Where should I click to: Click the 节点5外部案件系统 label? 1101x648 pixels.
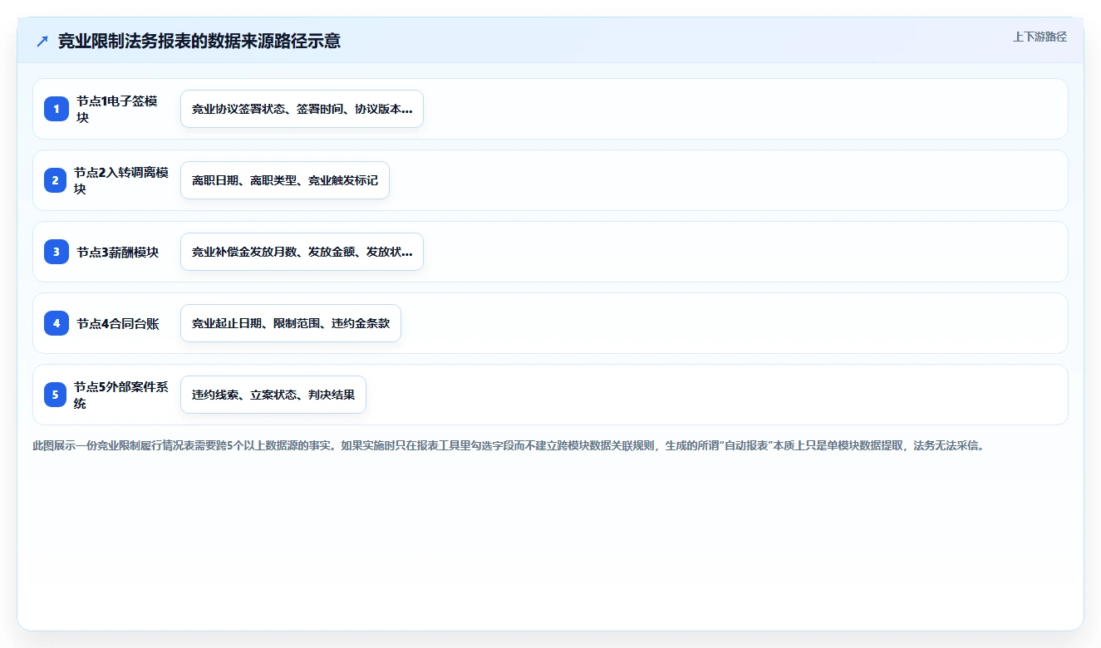121,395
